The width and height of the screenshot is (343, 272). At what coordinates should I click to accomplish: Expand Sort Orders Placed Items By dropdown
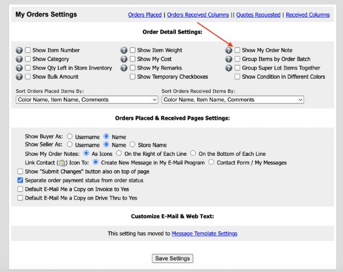[87, 100]
